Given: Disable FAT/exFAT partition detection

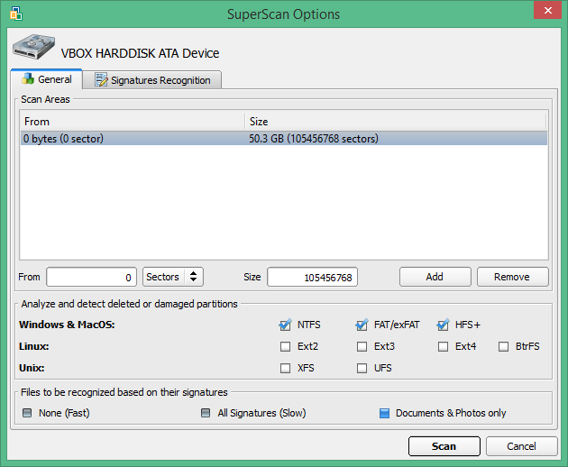Looking at the screenshot, I should pos(362,325).
